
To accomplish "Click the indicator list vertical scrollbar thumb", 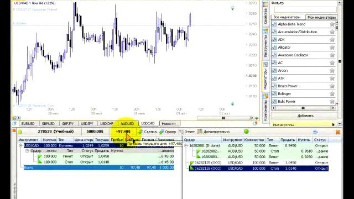I will click(x=337, y=28).
